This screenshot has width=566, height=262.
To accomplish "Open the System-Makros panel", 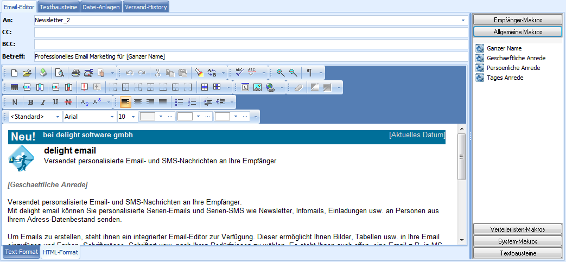I will pos(518,241).
